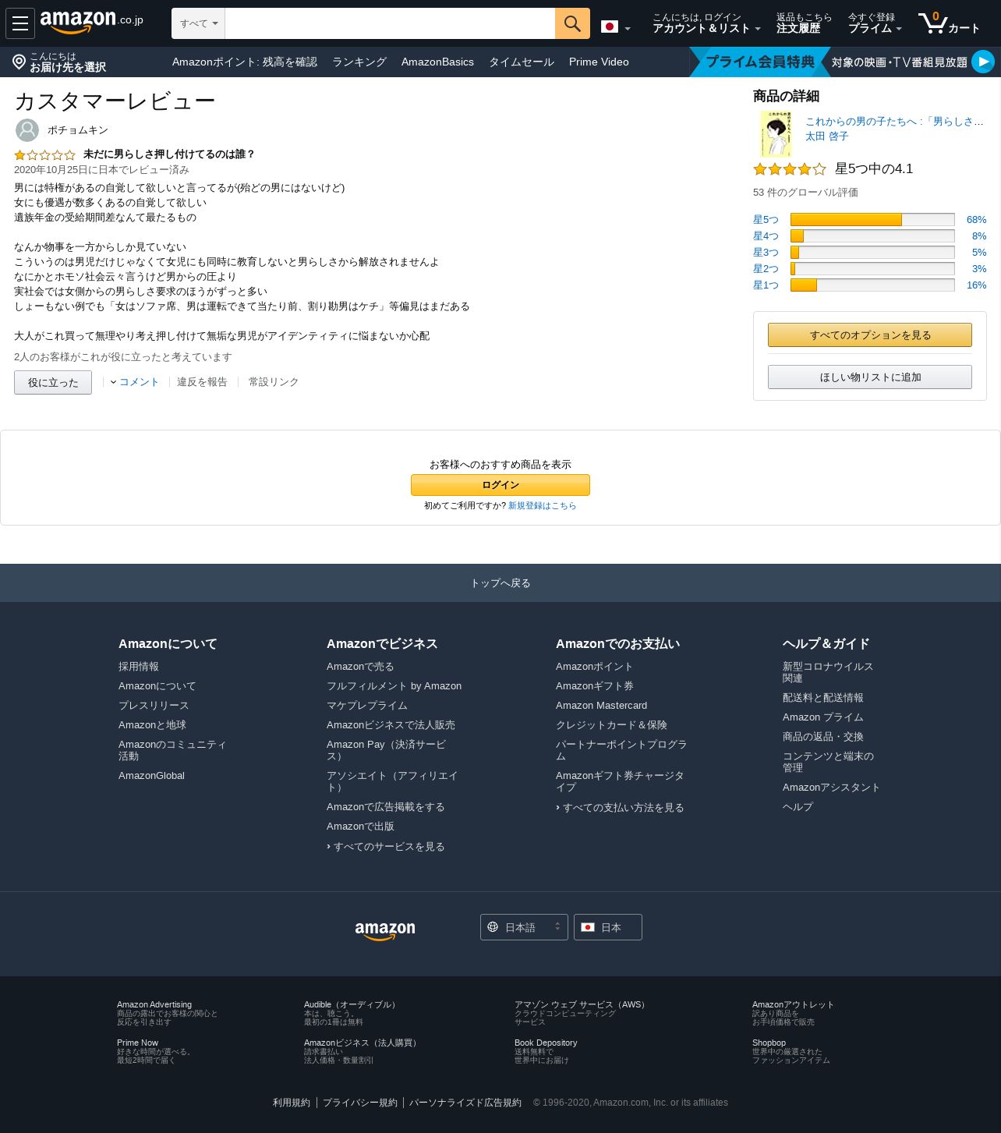Open 新型コロナウイルス関連 footer link
The width and height of the screenshot is (1001, 1133).
pyautogui.click(x=828, y=672)
